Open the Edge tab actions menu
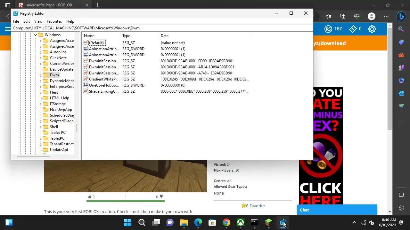Screen dimensions: 410x230 tap(8, 5)
